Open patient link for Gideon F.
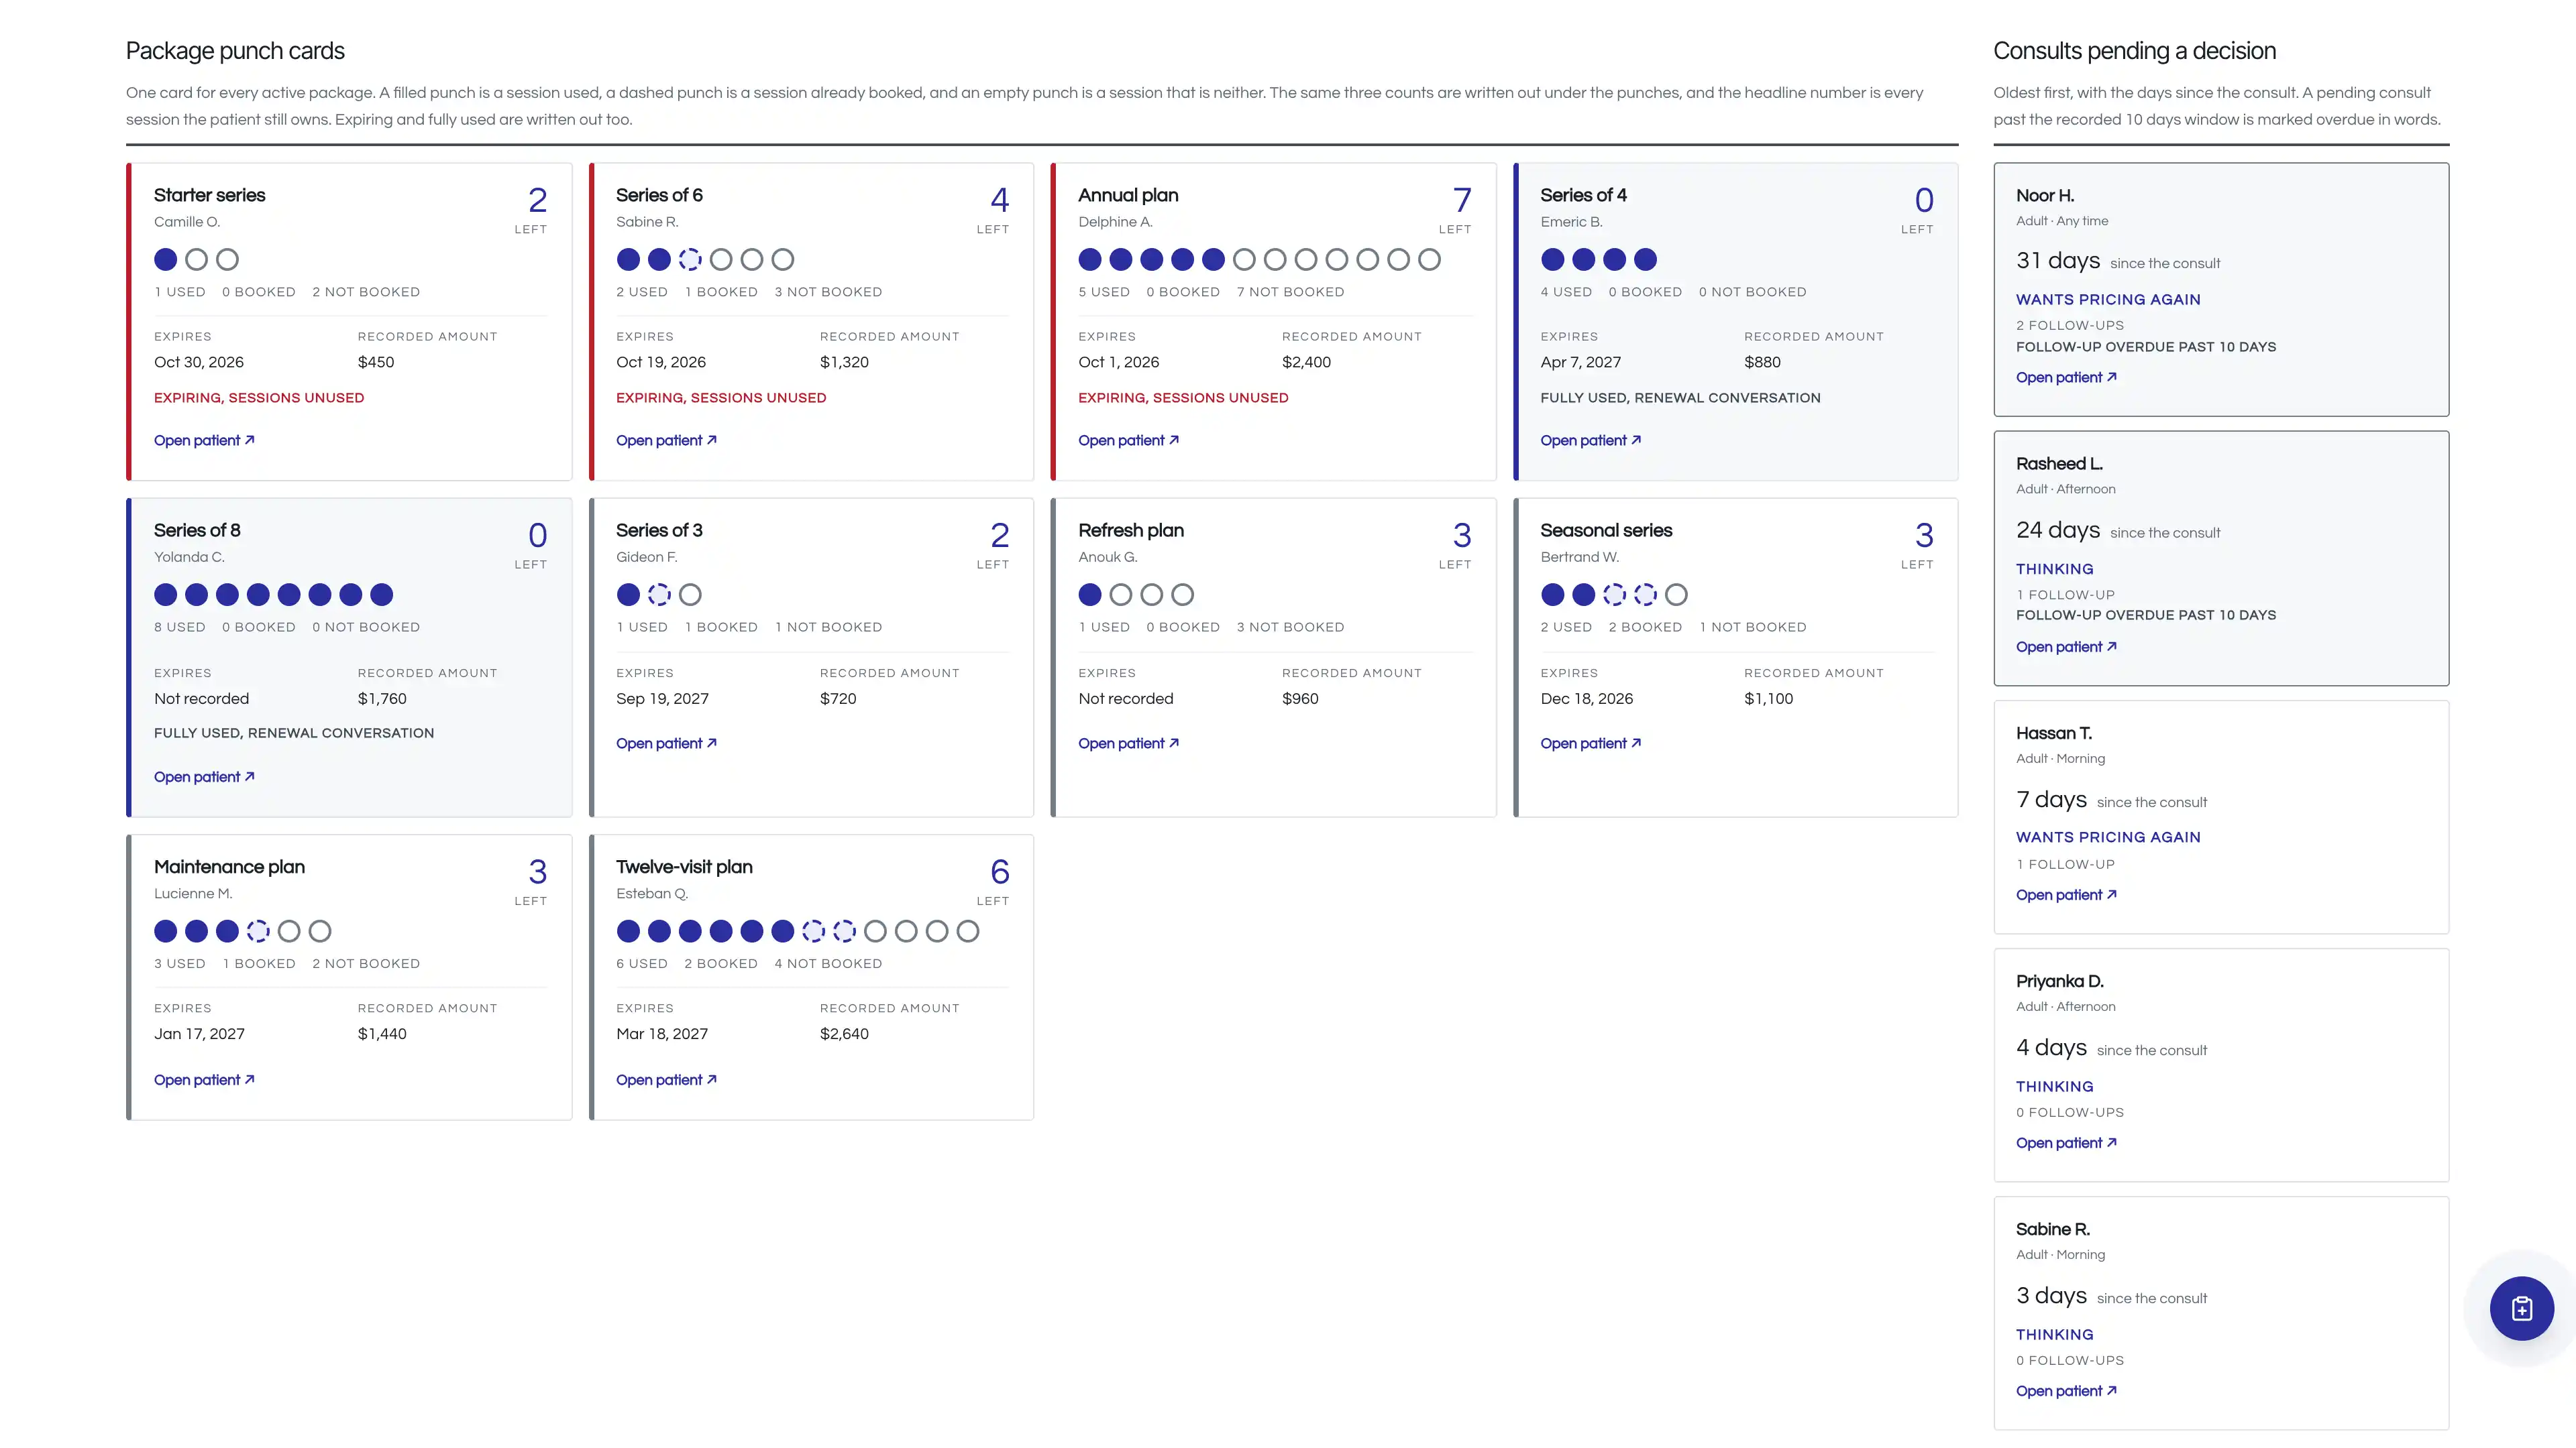This screenshot has width=2576, height=1448. point(666,743)
